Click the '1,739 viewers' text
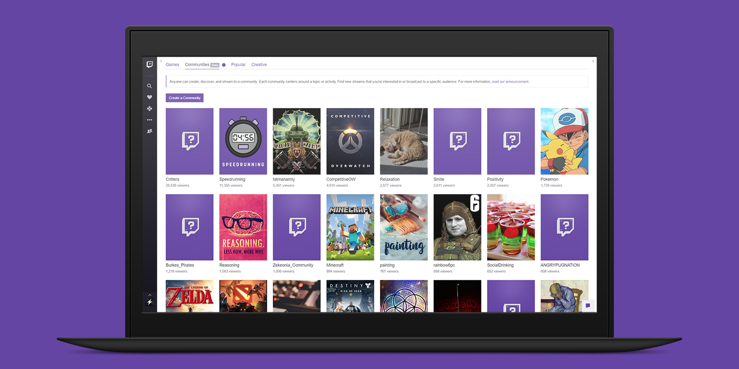739x369 pixels. 551,185
